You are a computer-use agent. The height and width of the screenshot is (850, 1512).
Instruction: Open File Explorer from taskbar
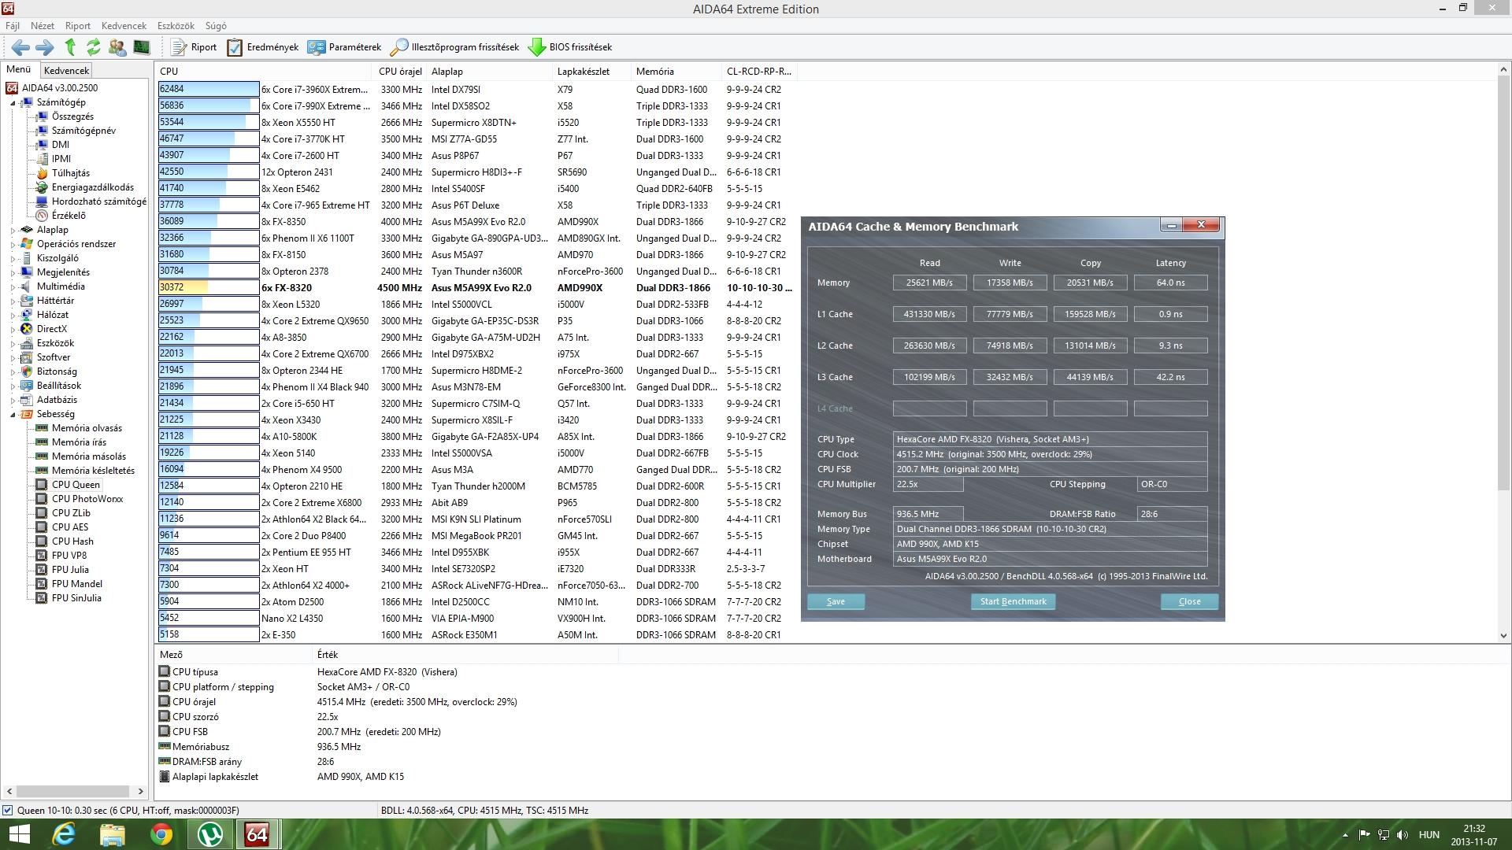coord(113,834)
